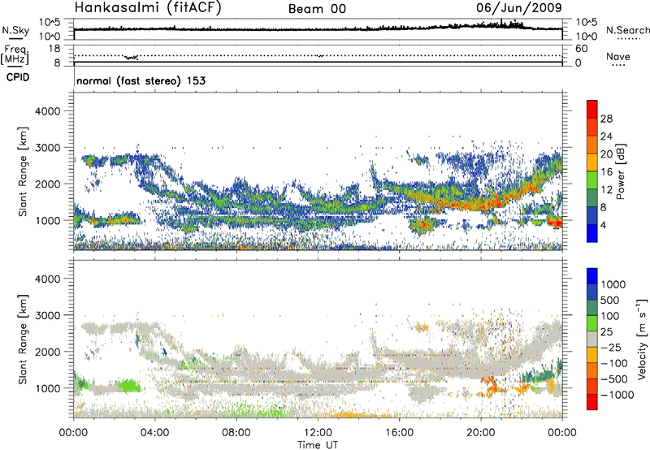Click the 'Freq. [MHz]' axis label
The width and height of the screenshot is (650, 450).
(15, 54)
